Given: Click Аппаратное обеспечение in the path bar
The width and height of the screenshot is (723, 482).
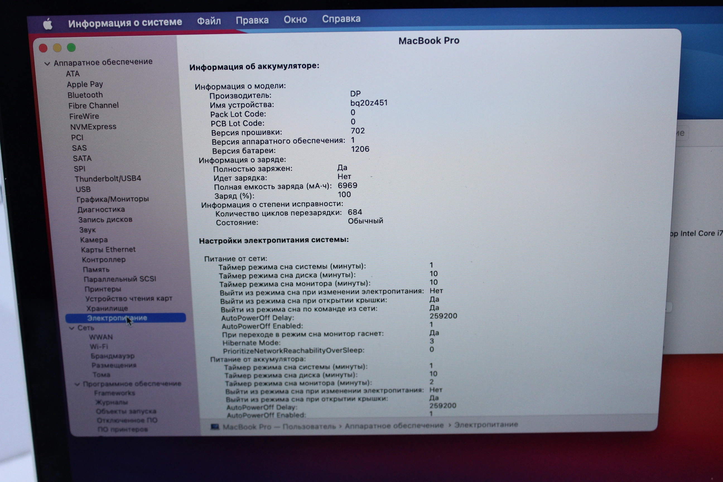Looking at the screenshot, I should [x=394, y=426].
